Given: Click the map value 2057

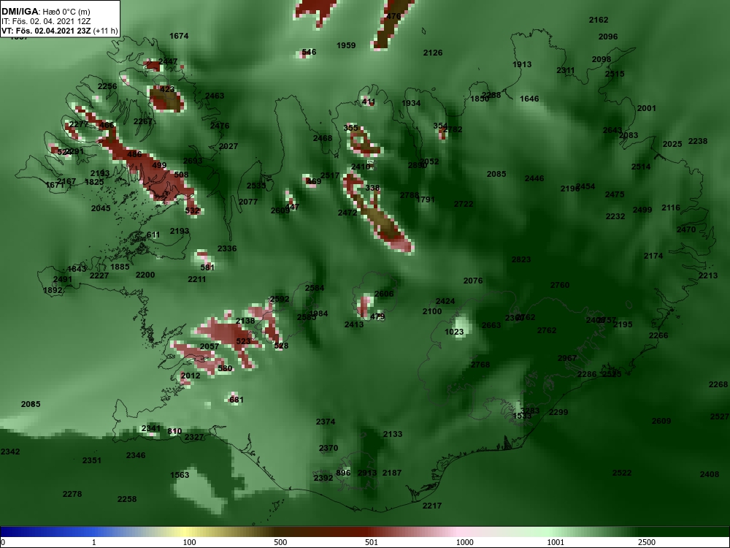Looking at the screenshot, I should pyautogui.click(x=209, y=346).
